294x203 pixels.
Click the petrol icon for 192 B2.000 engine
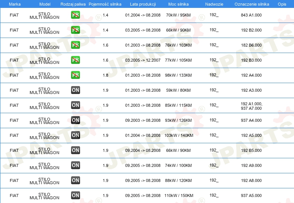pyautogui.click(x=75, y=30)
